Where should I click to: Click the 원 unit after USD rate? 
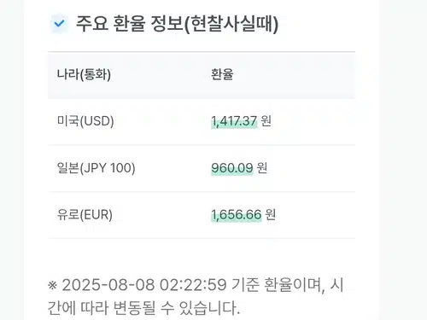(x=266, y=121)
